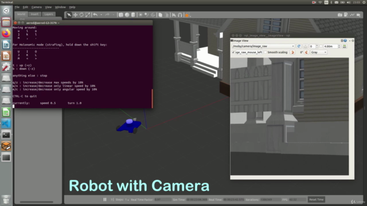This screenshot has height=206, width=367.
Task: Click the redo arrow in Gazebo toolbar
Action: pyautogui.click(x=107, y=15)
